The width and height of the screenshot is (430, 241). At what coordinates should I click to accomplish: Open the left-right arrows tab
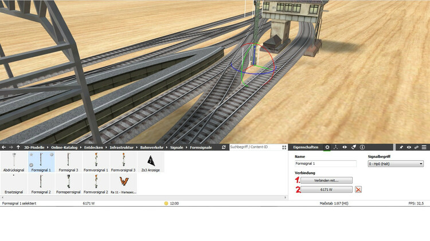345,147
